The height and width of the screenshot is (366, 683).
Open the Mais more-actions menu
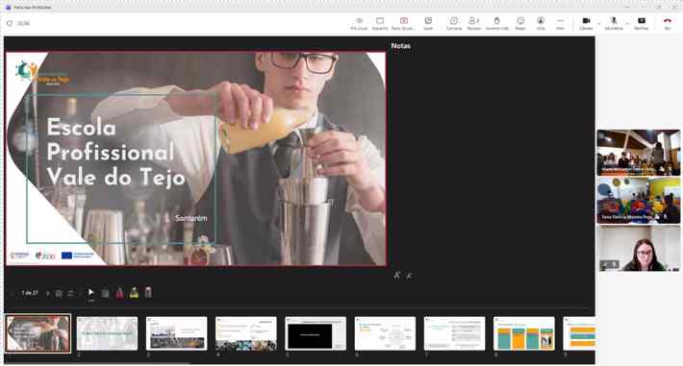560,23
